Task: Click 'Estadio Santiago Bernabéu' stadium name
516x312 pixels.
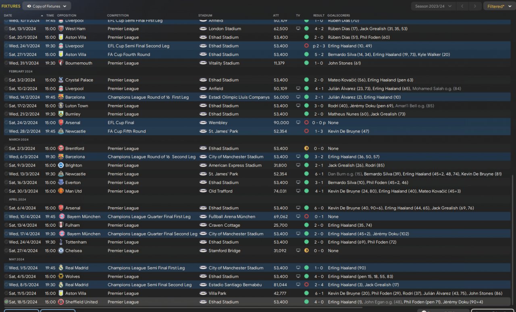Action: tap(235, 285)
